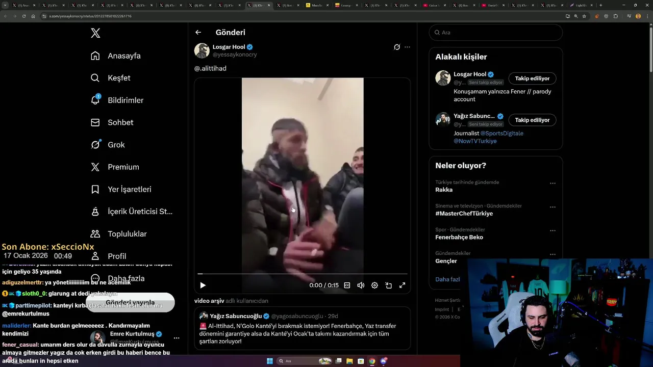Image resolution: width=653 pixels, height=367 pixels.
Task: Toggle picture-in-picture for the video
Action: (388, 285)
